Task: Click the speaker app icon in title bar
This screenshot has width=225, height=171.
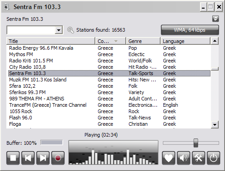Action: click(6, 7)
